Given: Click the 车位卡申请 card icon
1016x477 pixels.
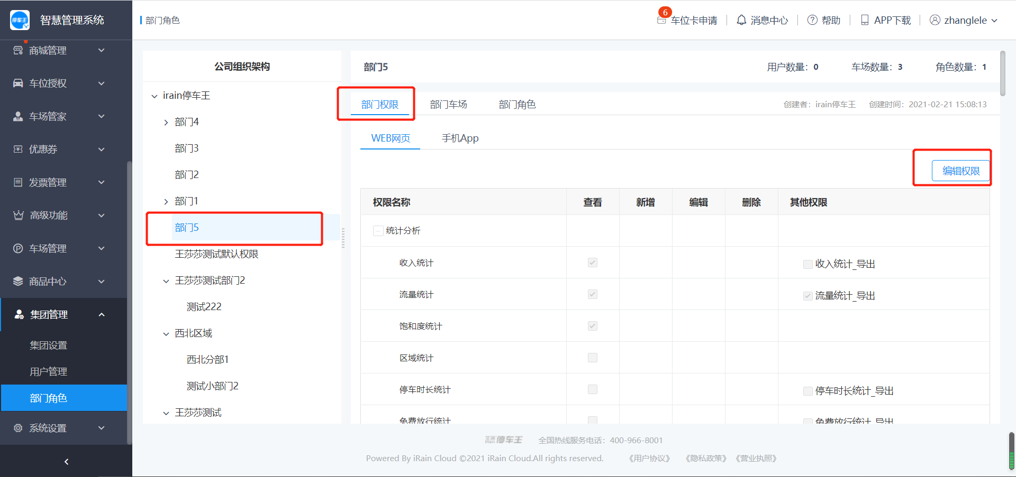Looking at the screenshot, I should (x=661, y=20).
